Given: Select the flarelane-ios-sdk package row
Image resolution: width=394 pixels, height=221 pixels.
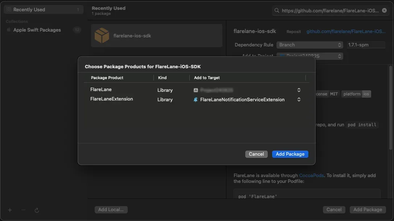Looking at the screenshot, I should pos(156,36).
